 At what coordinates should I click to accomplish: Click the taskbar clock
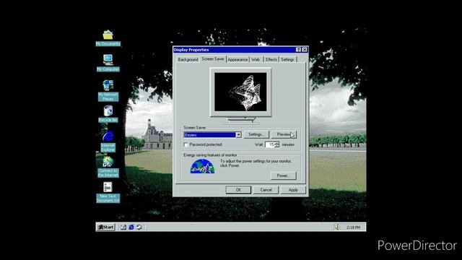353,227
